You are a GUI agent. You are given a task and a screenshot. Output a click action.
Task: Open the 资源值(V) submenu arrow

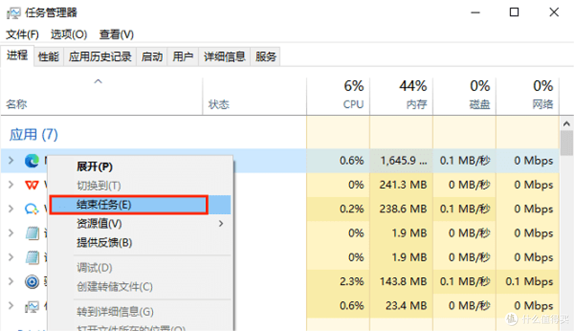[x=221, y=224]
